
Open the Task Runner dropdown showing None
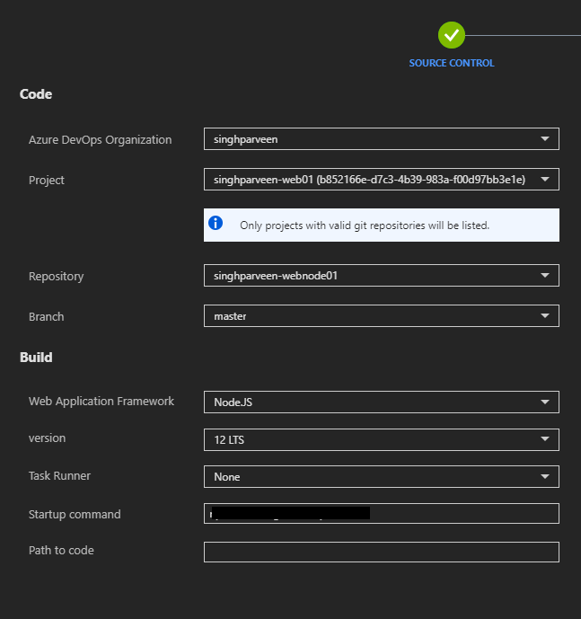382,477
